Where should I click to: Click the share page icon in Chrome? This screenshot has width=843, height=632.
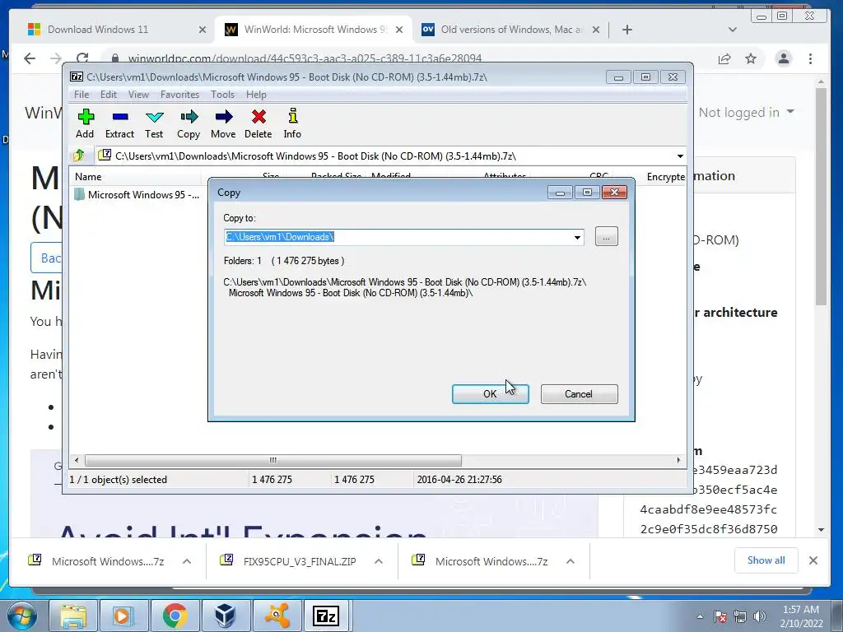[x=724, y=58]
